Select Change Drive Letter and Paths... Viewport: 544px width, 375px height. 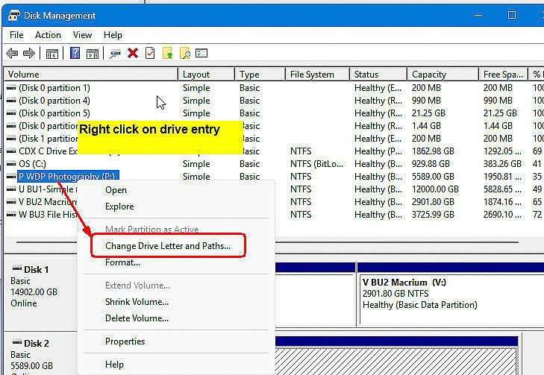coord(168,246)
